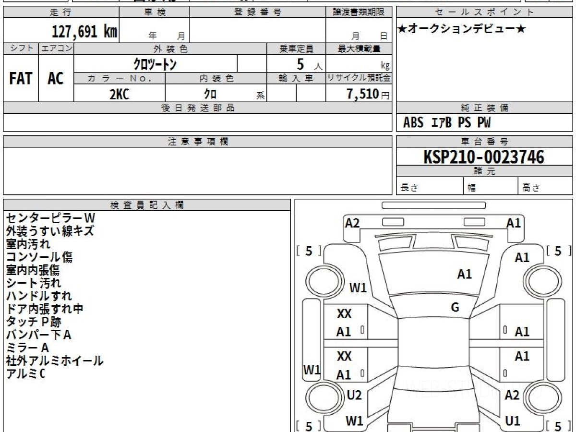The width and height of the screenshot is (576, 432).
Task: Select the FAT transmission value
Action: [21, 79]
